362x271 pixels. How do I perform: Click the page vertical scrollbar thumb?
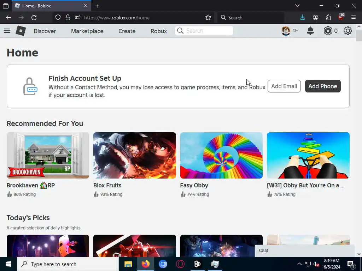click(359, 36)
